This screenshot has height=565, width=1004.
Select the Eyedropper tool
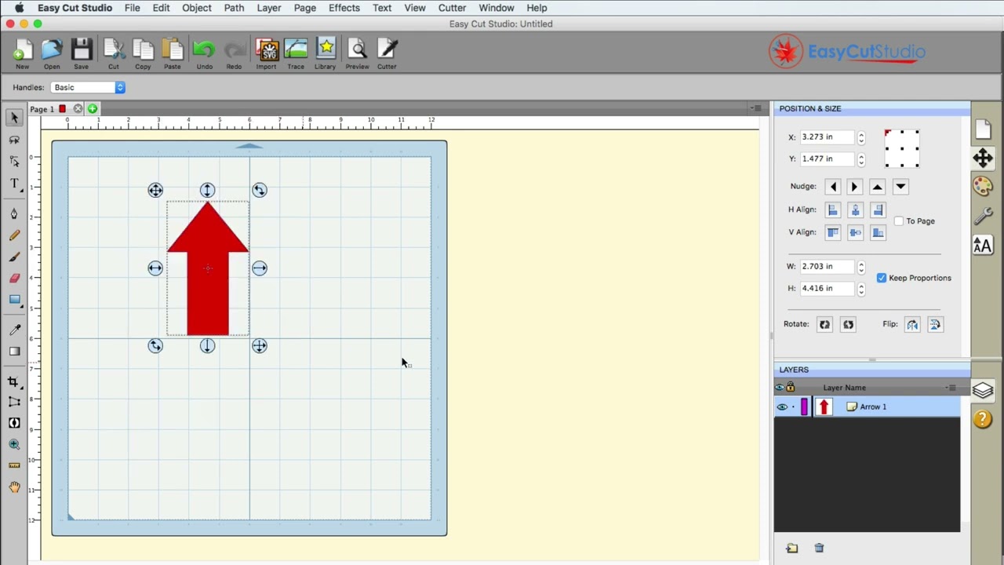(x=14, y=330)
